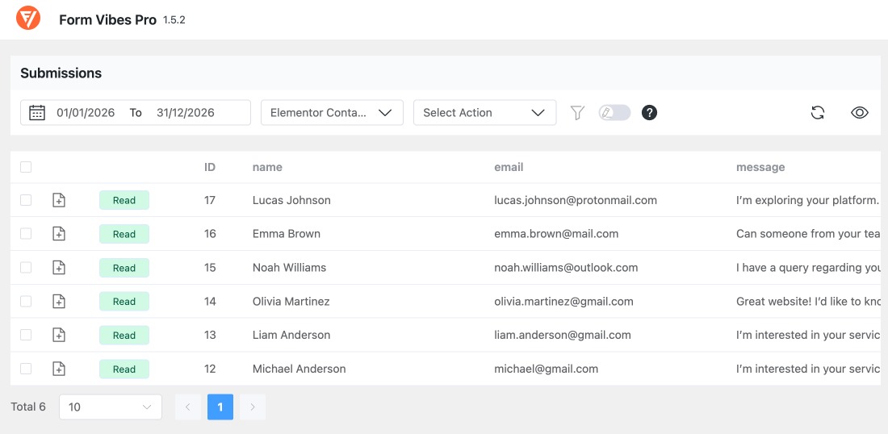This screenshot has width=888, height=434.
Task: Click the Read status badge for ID 17
Action: tap(124, 200)
